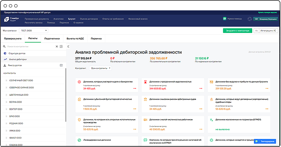Image resolution: width=281 pixels, height=147 pixels.
Task: Click the sidebar vertical scrollbar
Action: coord(66,95)
